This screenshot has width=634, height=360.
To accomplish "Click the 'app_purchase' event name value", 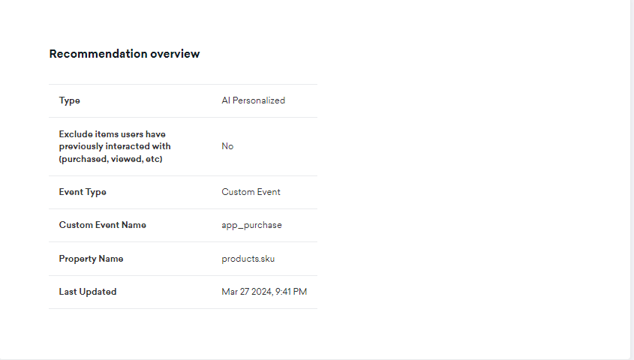I will pyautogui.click(x=251, y=225).
